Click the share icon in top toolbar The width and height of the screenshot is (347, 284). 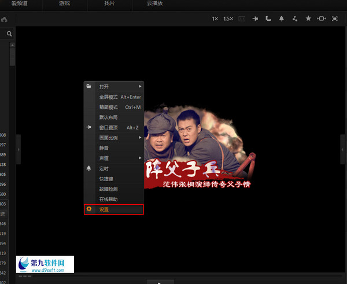point(295,19)
